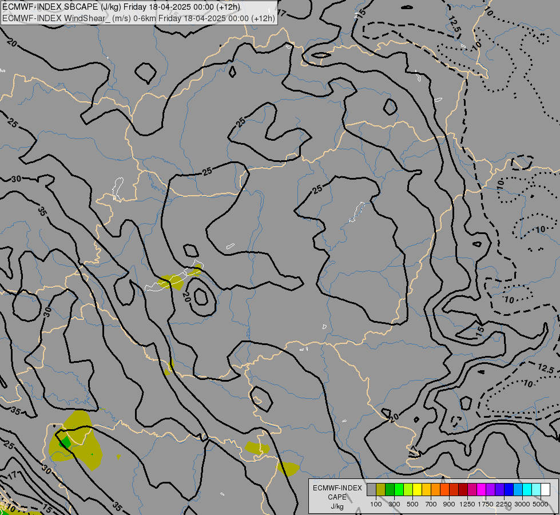Pick the cyan swatch after the 3000 tick
The height and width of the screenshot is (515, 560).
tap(527, 490)
